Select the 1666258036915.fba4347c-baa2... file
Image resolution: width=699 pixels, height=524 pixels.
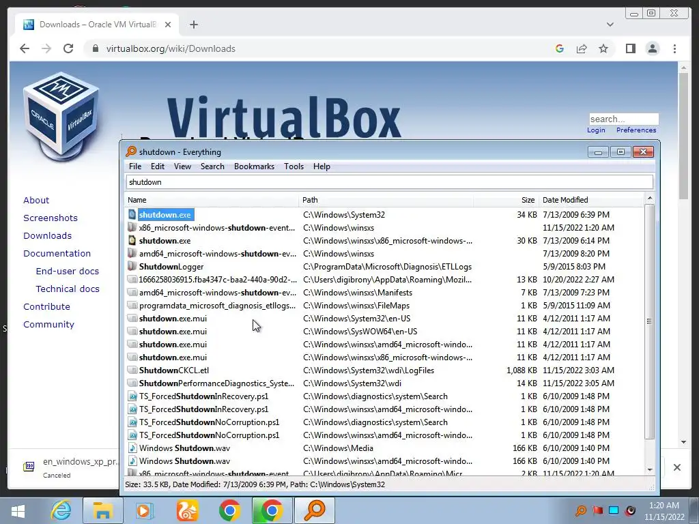coord(218,279)
